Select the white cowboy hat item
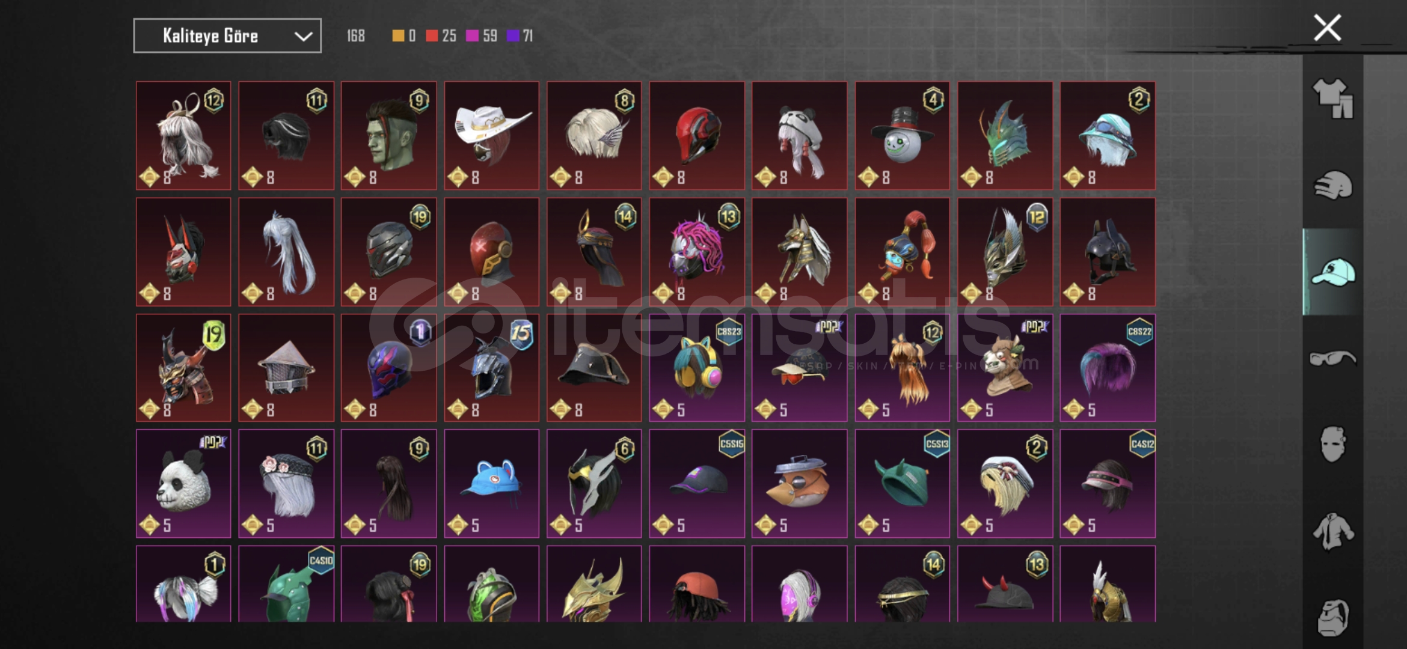 click(x=491, y=135)
